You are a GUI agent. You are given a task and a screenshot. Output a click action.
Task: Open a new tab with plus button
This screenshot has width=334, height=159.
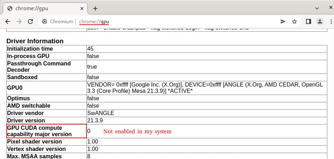point(95,8)
